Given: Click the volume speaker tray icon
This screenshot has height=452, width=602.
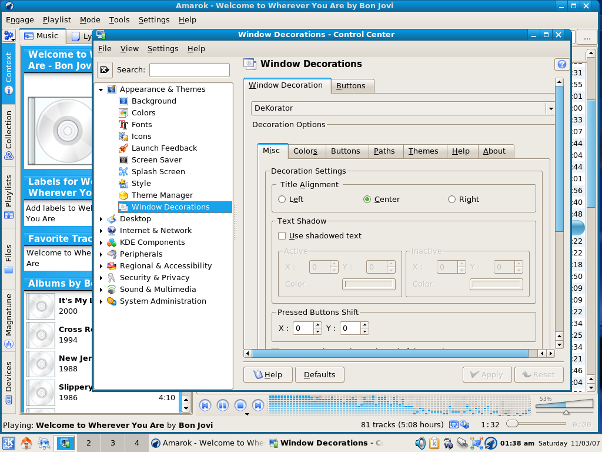Looking at the screenshot, I should (420, 443).
